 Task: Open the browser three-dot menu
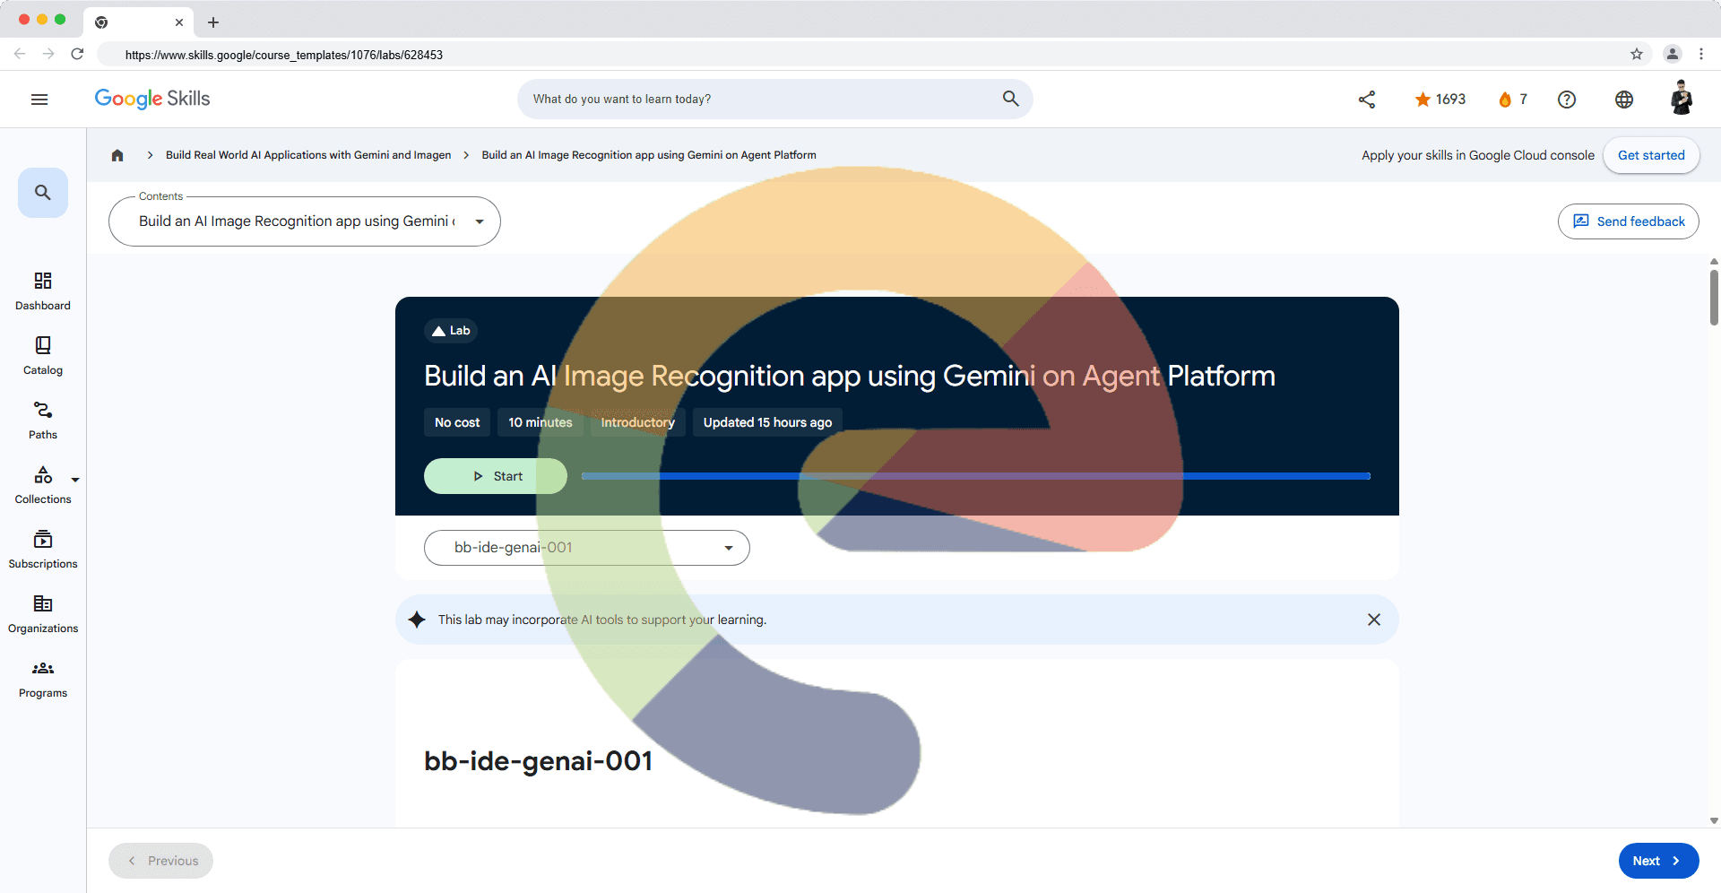point(1701,54)
